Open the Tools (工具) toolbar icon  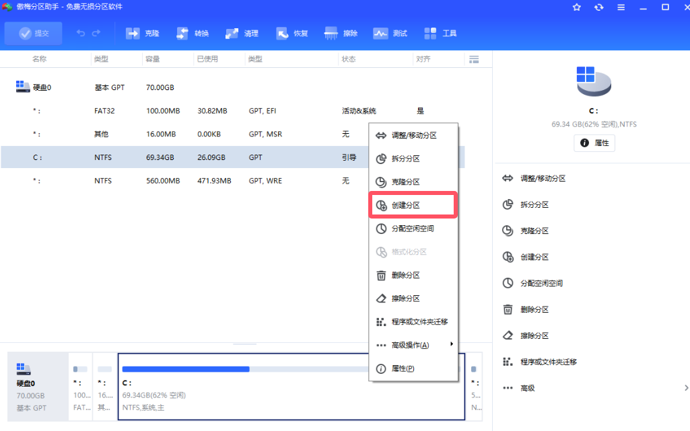click(439, 32)
